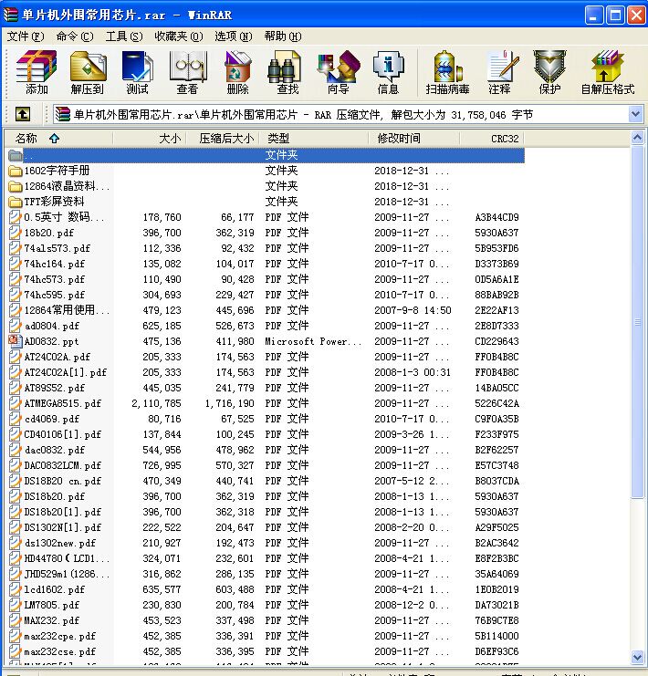Select the TFT彩屏资料 folder icon

pyautogui.click(x=16, y=202)
